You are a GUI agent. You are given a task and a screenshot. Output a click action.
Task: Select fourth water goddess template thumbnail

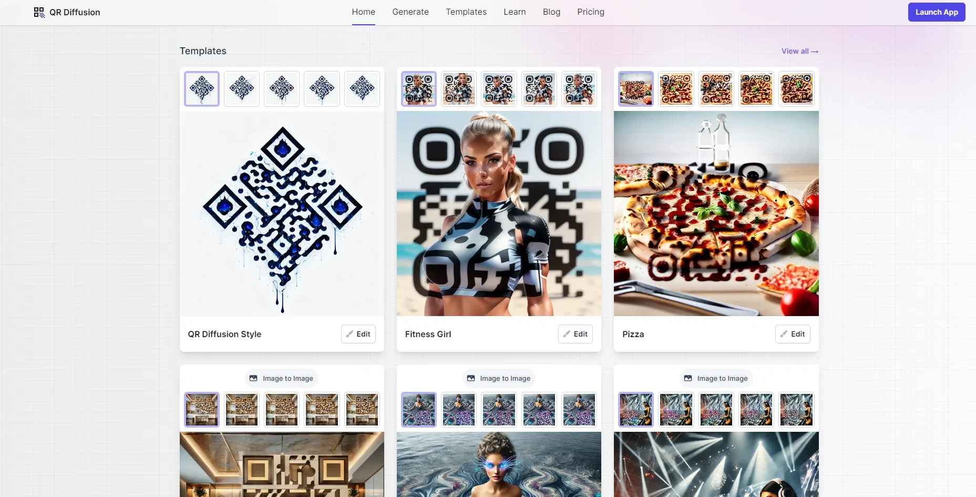point(539,410)
